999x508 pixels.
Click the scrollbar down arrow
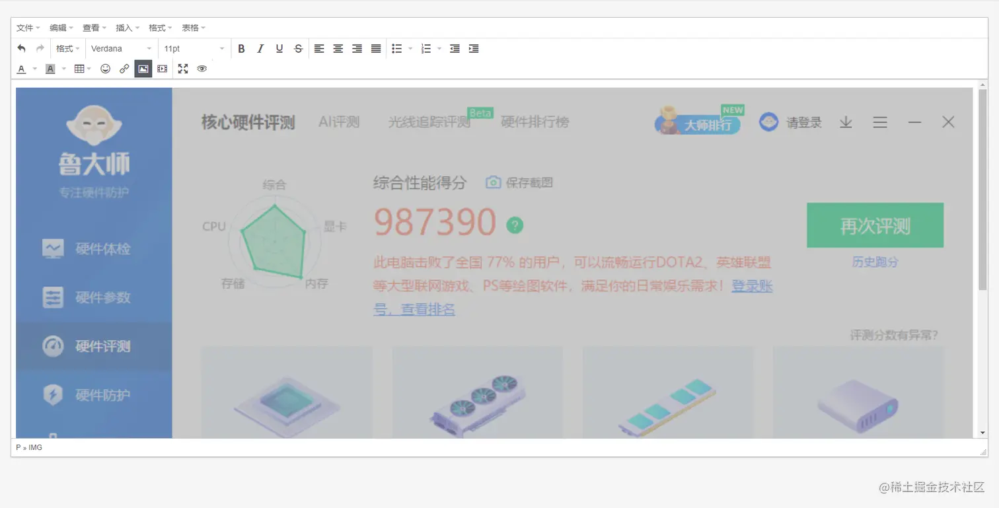click(x=982, y=433)
